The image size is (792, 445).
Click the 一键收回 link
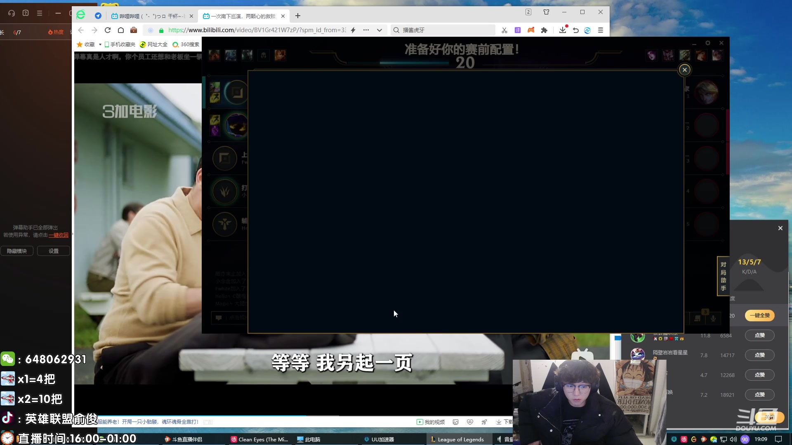[x=59, y=235]
